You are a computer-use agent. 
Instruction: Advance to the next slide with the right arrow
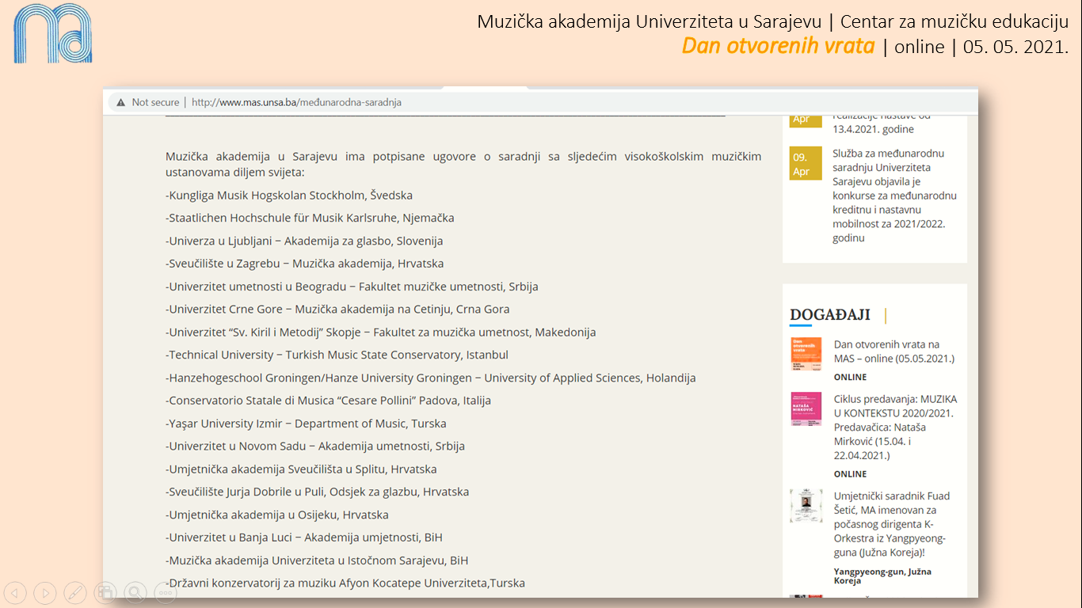pyautogui.click(x=45, y=592)
